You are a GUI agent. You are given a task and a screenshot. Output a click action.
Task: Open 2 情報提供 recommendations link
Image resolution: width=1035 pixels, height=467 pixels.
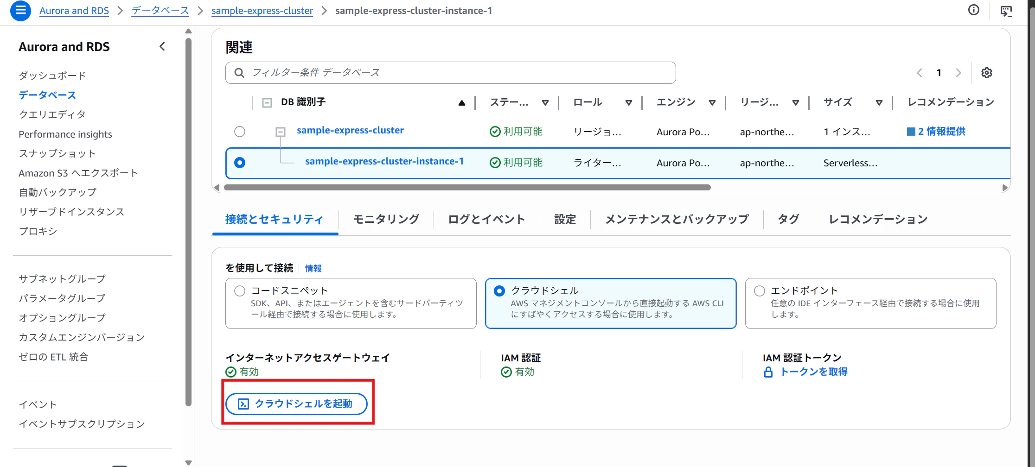click(x=941, y=132)
